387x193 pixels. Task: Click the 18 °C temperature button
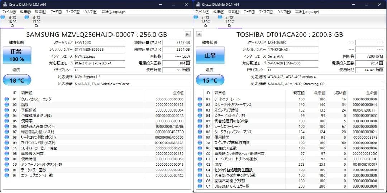[17, 80]
